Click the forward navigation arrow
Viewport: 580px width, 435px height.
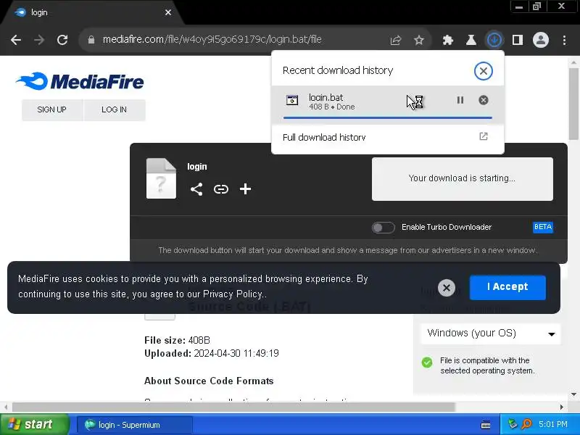(x=39, y=40)
